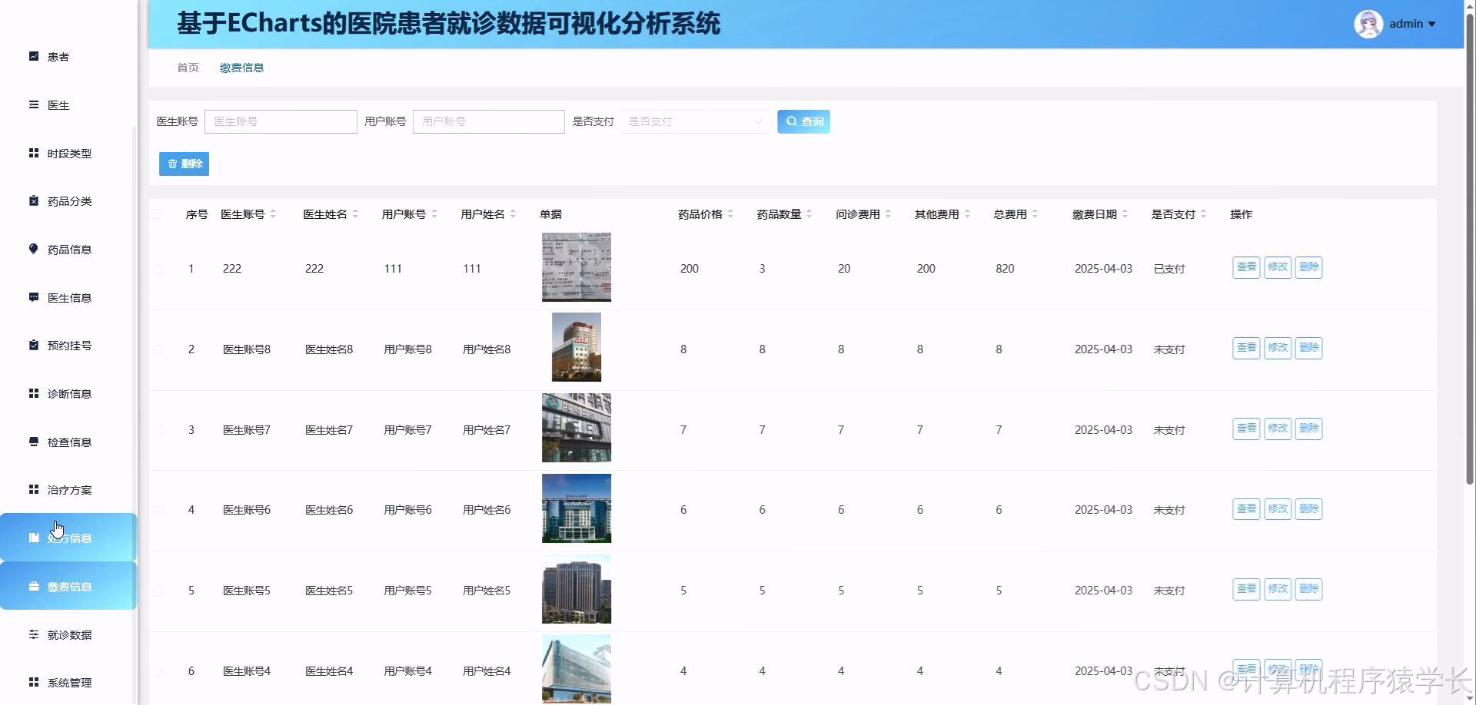Select the 系统管理 sidebar icon
This screenshot has height=705, width=1476.
point(33,682)
